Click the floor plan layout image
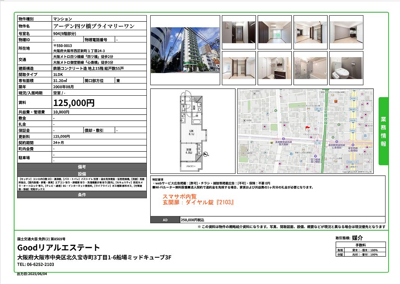Screen dimensions: 400x284 (193, 131)
